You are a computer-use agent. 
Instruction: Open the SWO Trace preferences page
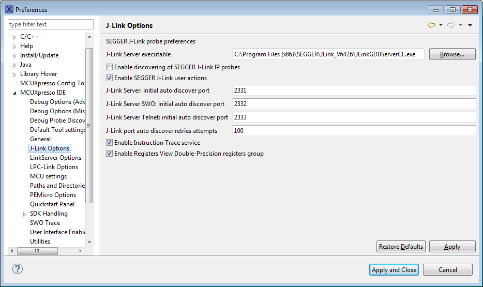point(45,223)
